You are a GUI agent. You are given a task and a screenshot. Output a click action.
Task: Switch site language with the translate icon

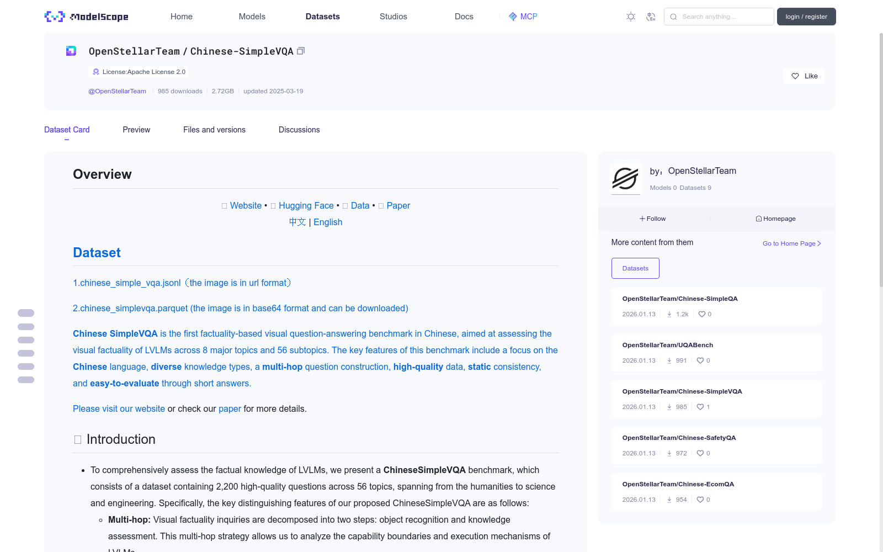tap(651, 17)
